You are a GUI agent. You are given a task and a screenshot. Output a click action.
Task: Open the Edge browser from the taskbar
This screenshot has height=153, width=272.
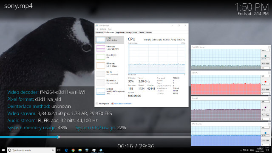pos(66,150)
